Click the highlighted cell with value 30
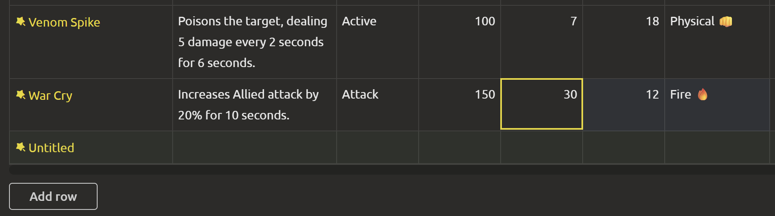 coord(542,104)
